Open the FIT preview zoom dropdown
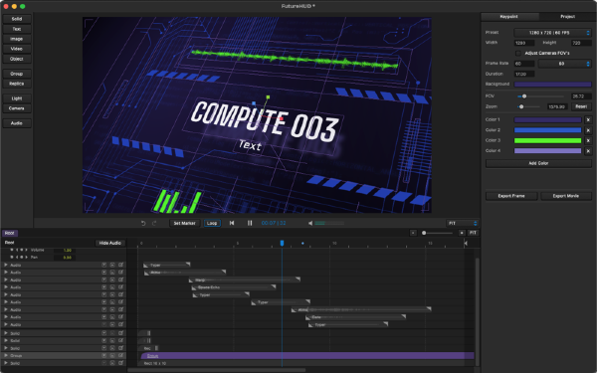597x373 pixels. click(463, 224)
